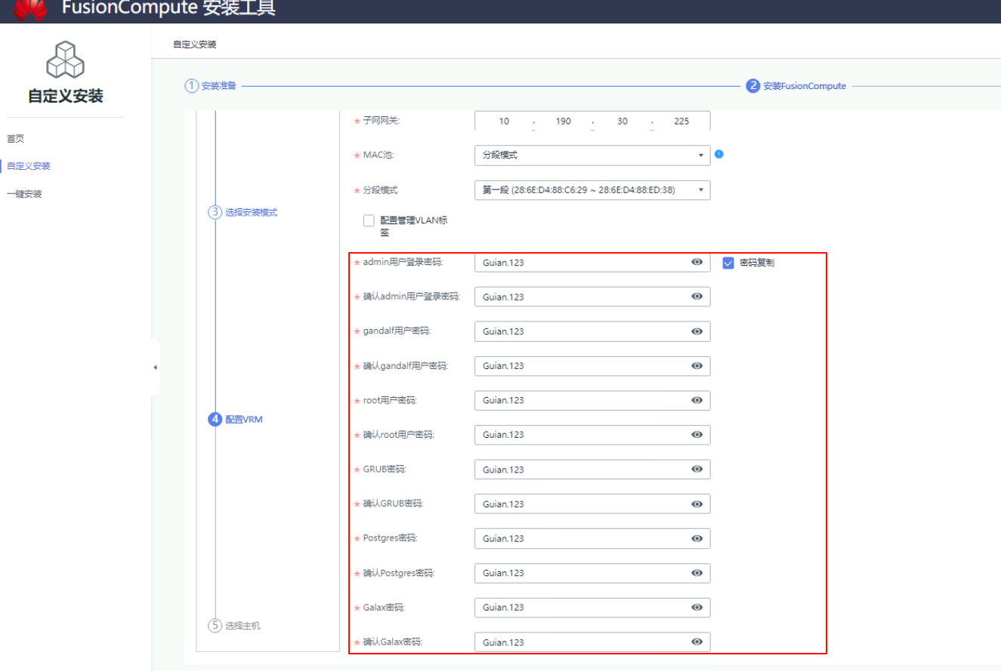The width and height of the screenshot is (1001, 671).
Task: Collapse the left sidebar with arrow handle
Action: pyautogui.click(x=155, y=368)
